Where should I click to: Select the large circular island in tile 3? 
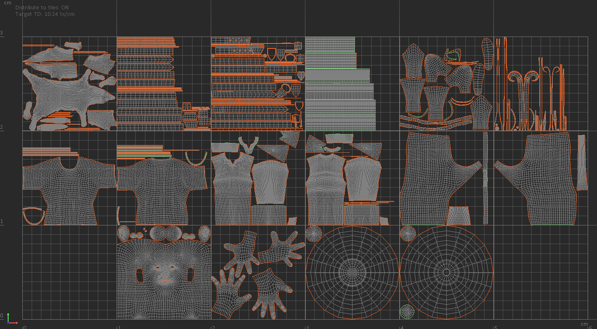pos(352,272)
